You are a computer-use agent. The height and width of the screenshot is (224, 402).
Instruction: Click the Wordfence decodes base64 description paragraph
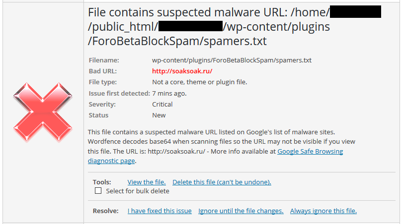[x=222, y=147]
